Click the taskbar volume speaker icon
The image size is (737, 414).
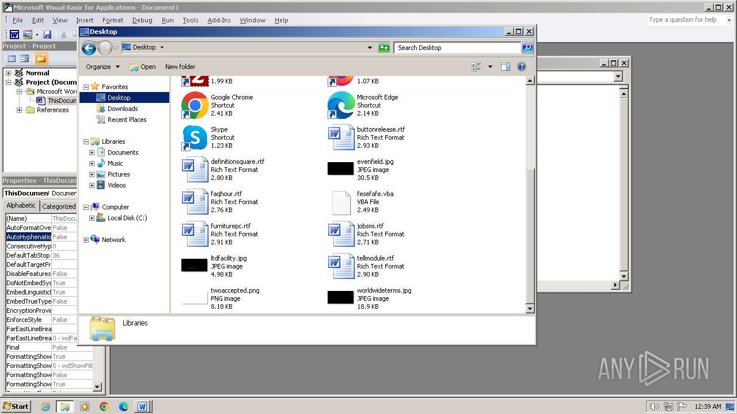click(x=654, y=407)
